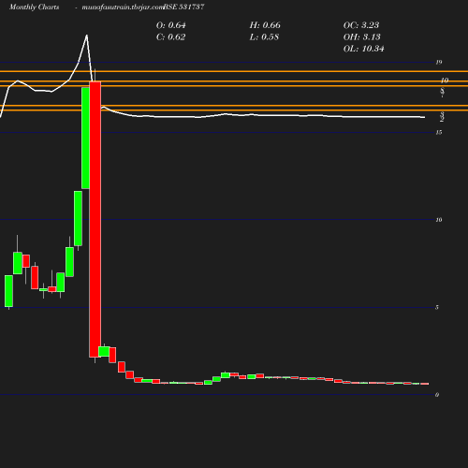Click the first green candlestick on the left
This screenshot has width=468, height=468.
tap(8, 291)
